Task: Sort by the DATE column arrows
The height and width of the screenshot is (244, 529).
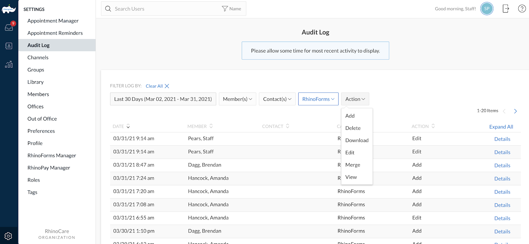Action: pos(128,126)
